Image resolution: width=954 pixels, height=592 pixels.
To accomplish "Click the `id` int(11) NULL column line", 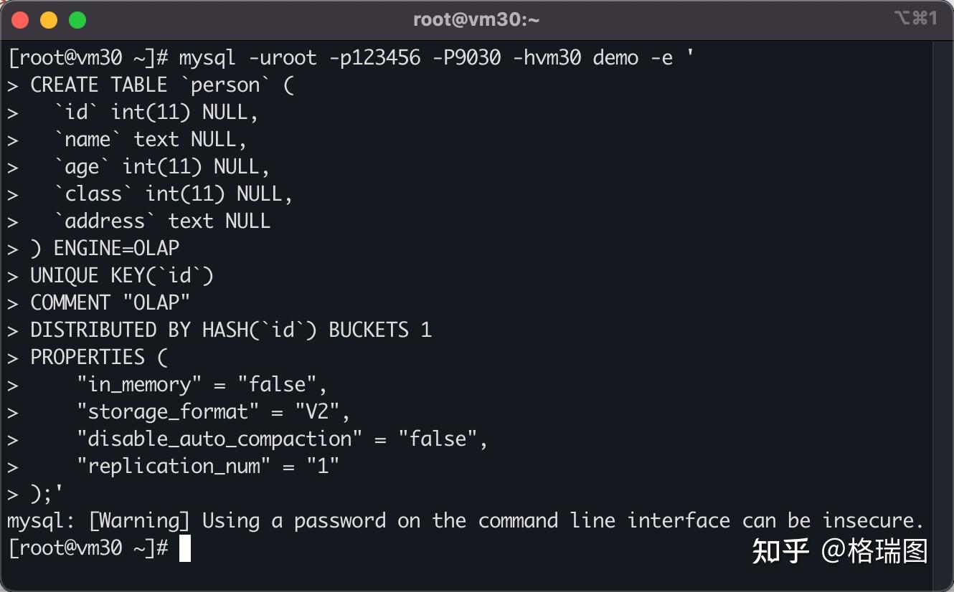I will tap(132, 113).
